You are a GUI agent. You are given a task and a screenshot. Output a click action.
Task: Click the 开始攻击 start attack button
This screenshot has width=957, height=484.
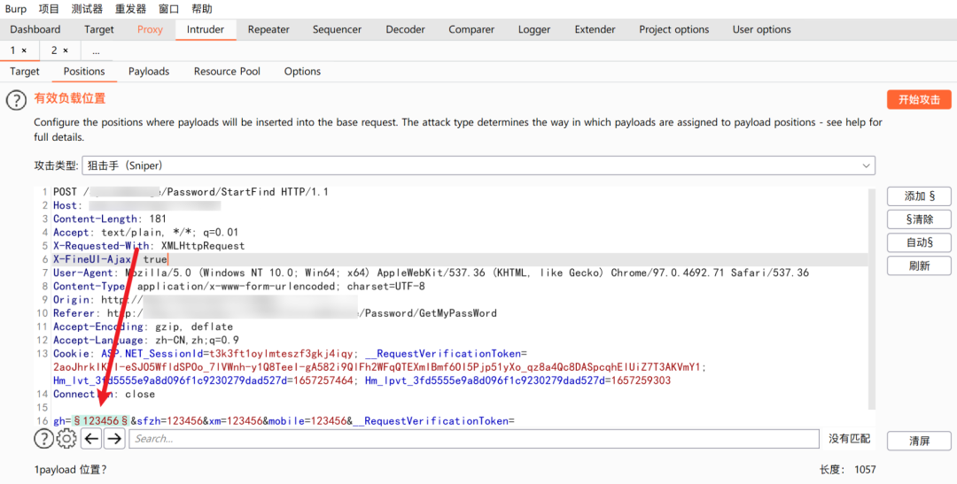point(919,100)
